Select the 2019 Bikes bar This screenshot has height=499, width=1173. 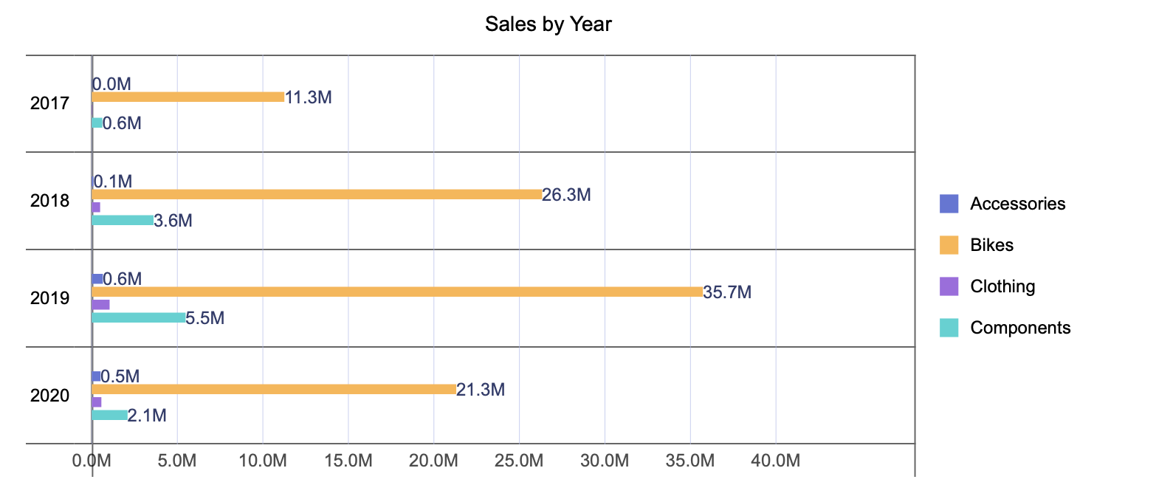[397, 292]
